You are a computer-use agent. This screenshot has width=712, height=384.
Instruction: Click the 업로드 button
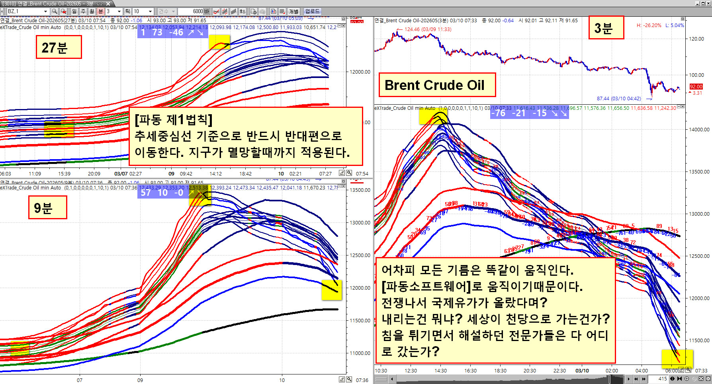coord(312,12)
